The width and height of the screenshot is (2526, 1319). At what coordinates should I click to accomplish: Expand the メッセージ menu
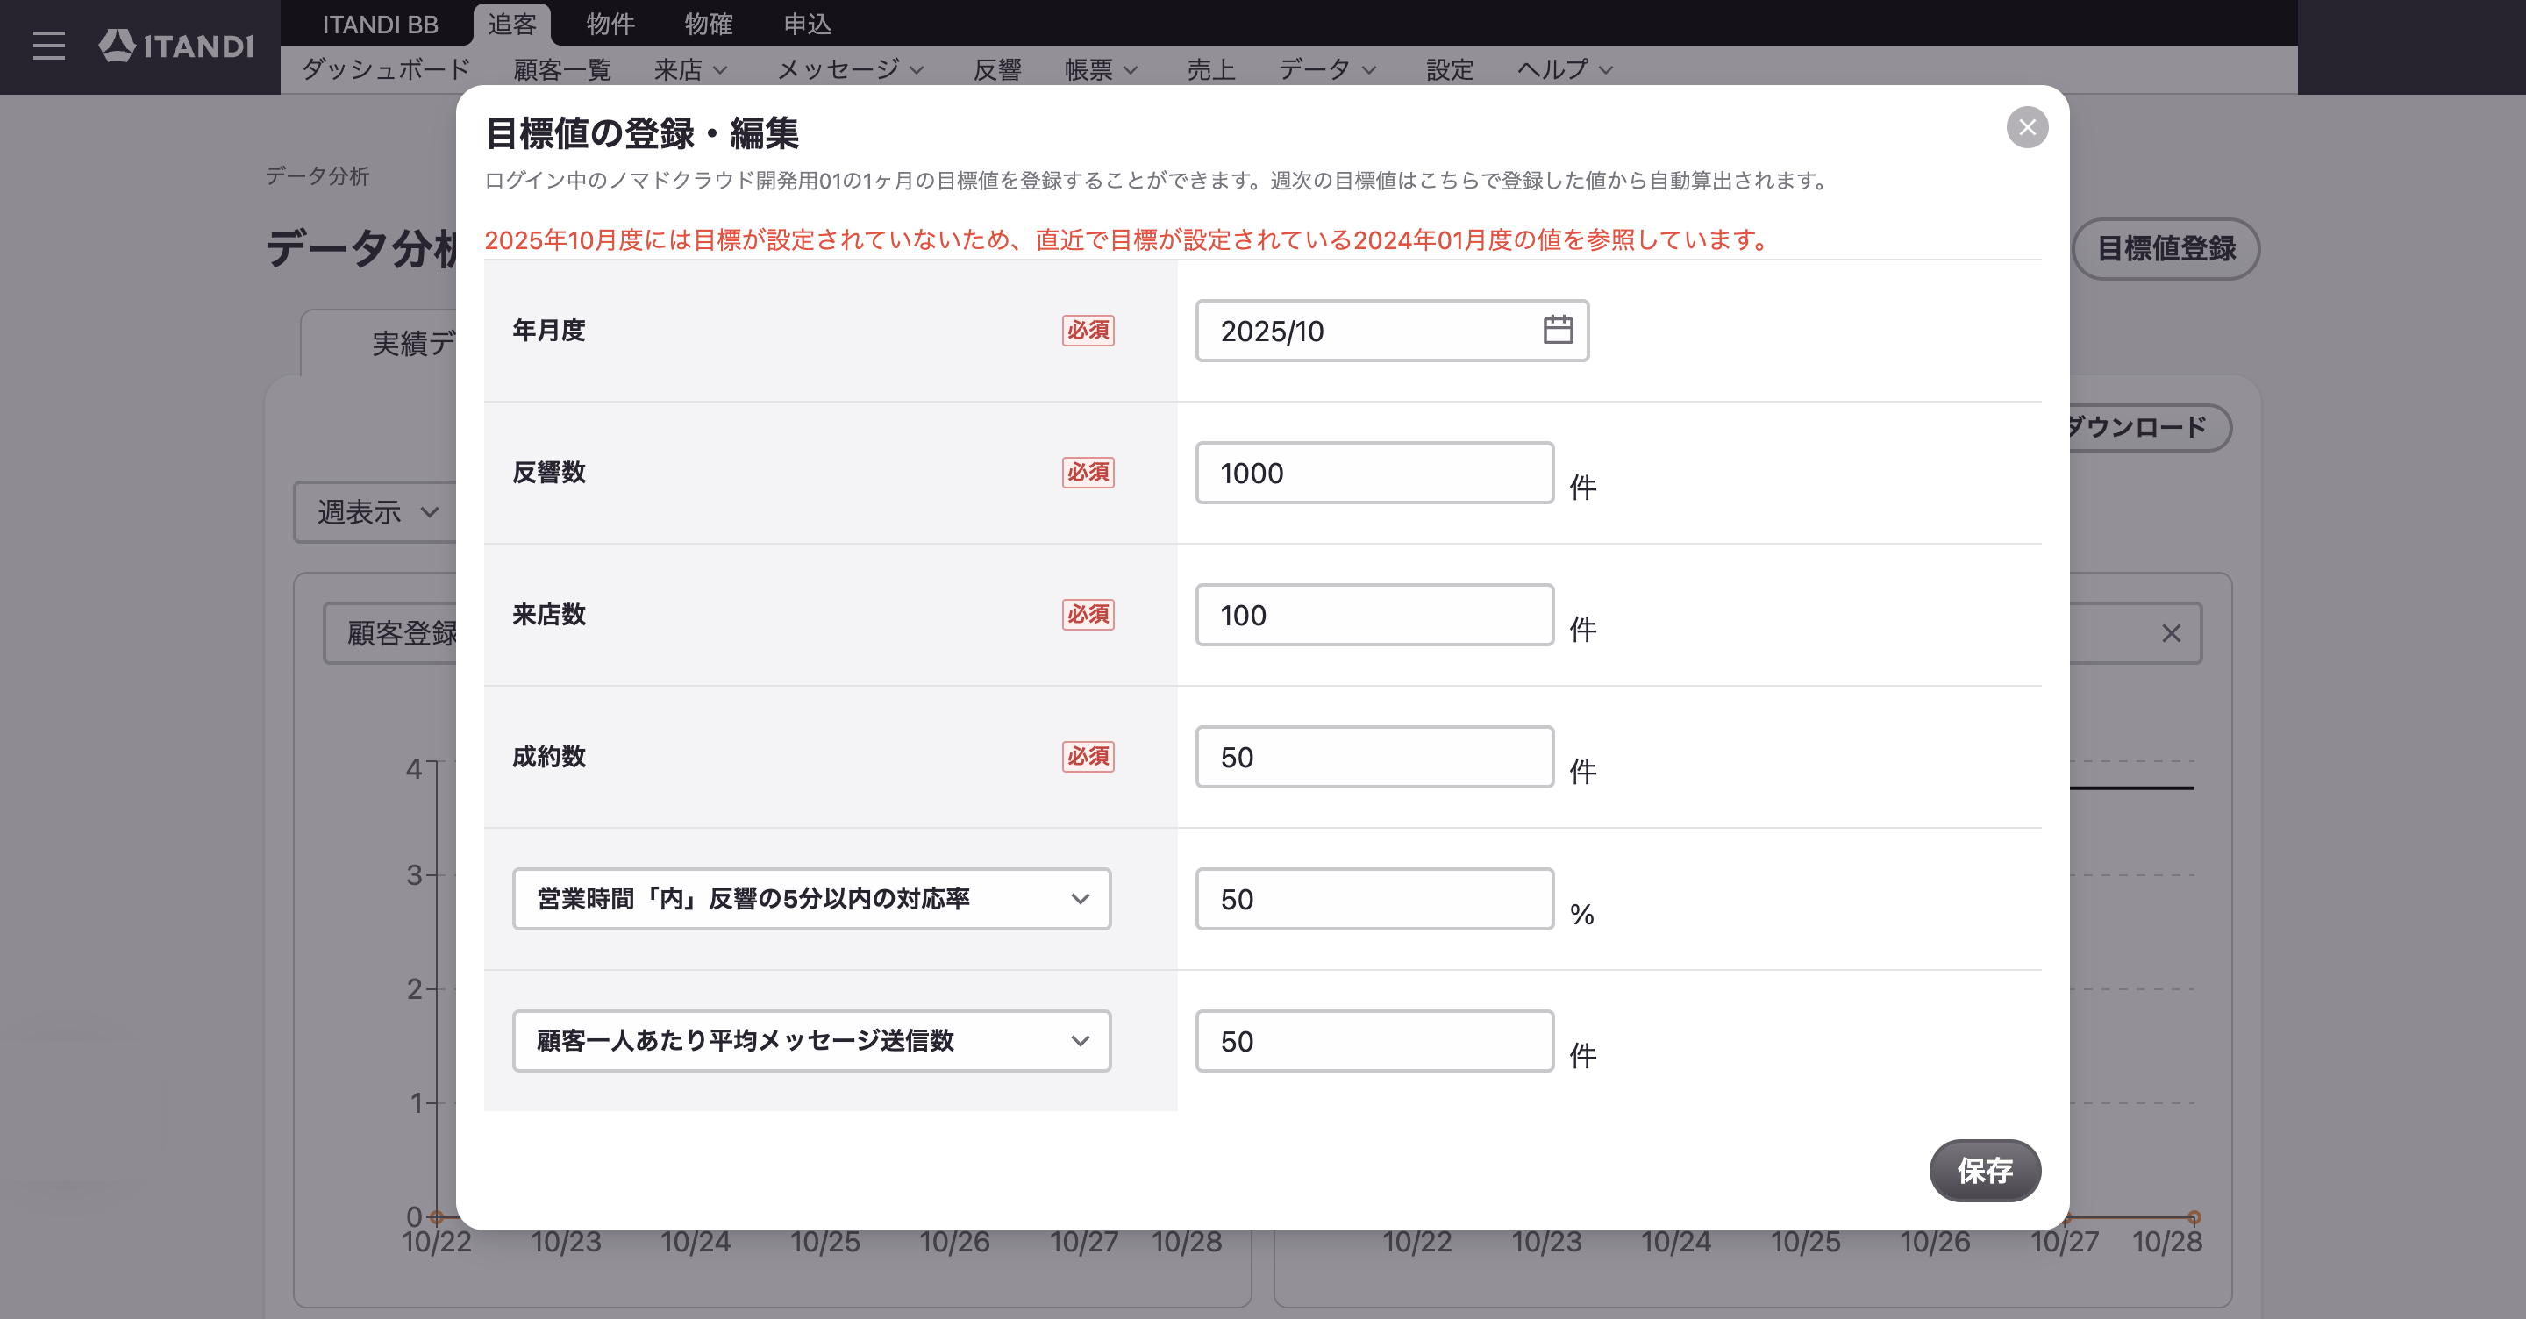850,69
